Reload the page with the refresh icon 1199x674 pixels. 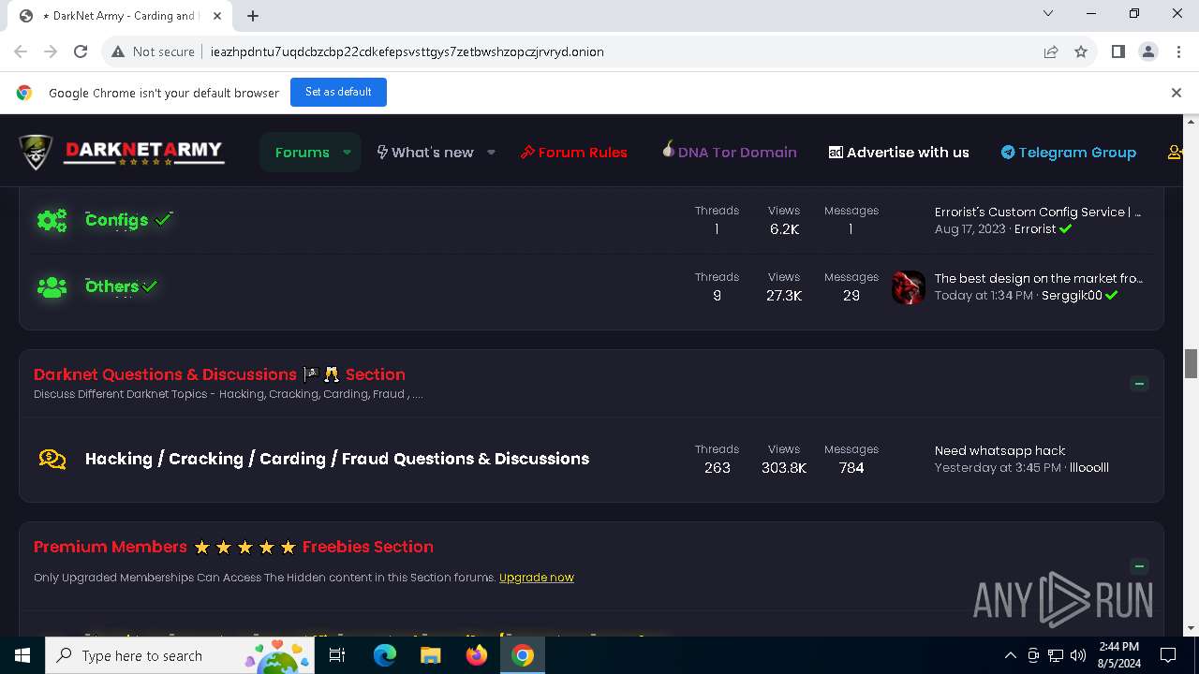[x=81, y=51]
